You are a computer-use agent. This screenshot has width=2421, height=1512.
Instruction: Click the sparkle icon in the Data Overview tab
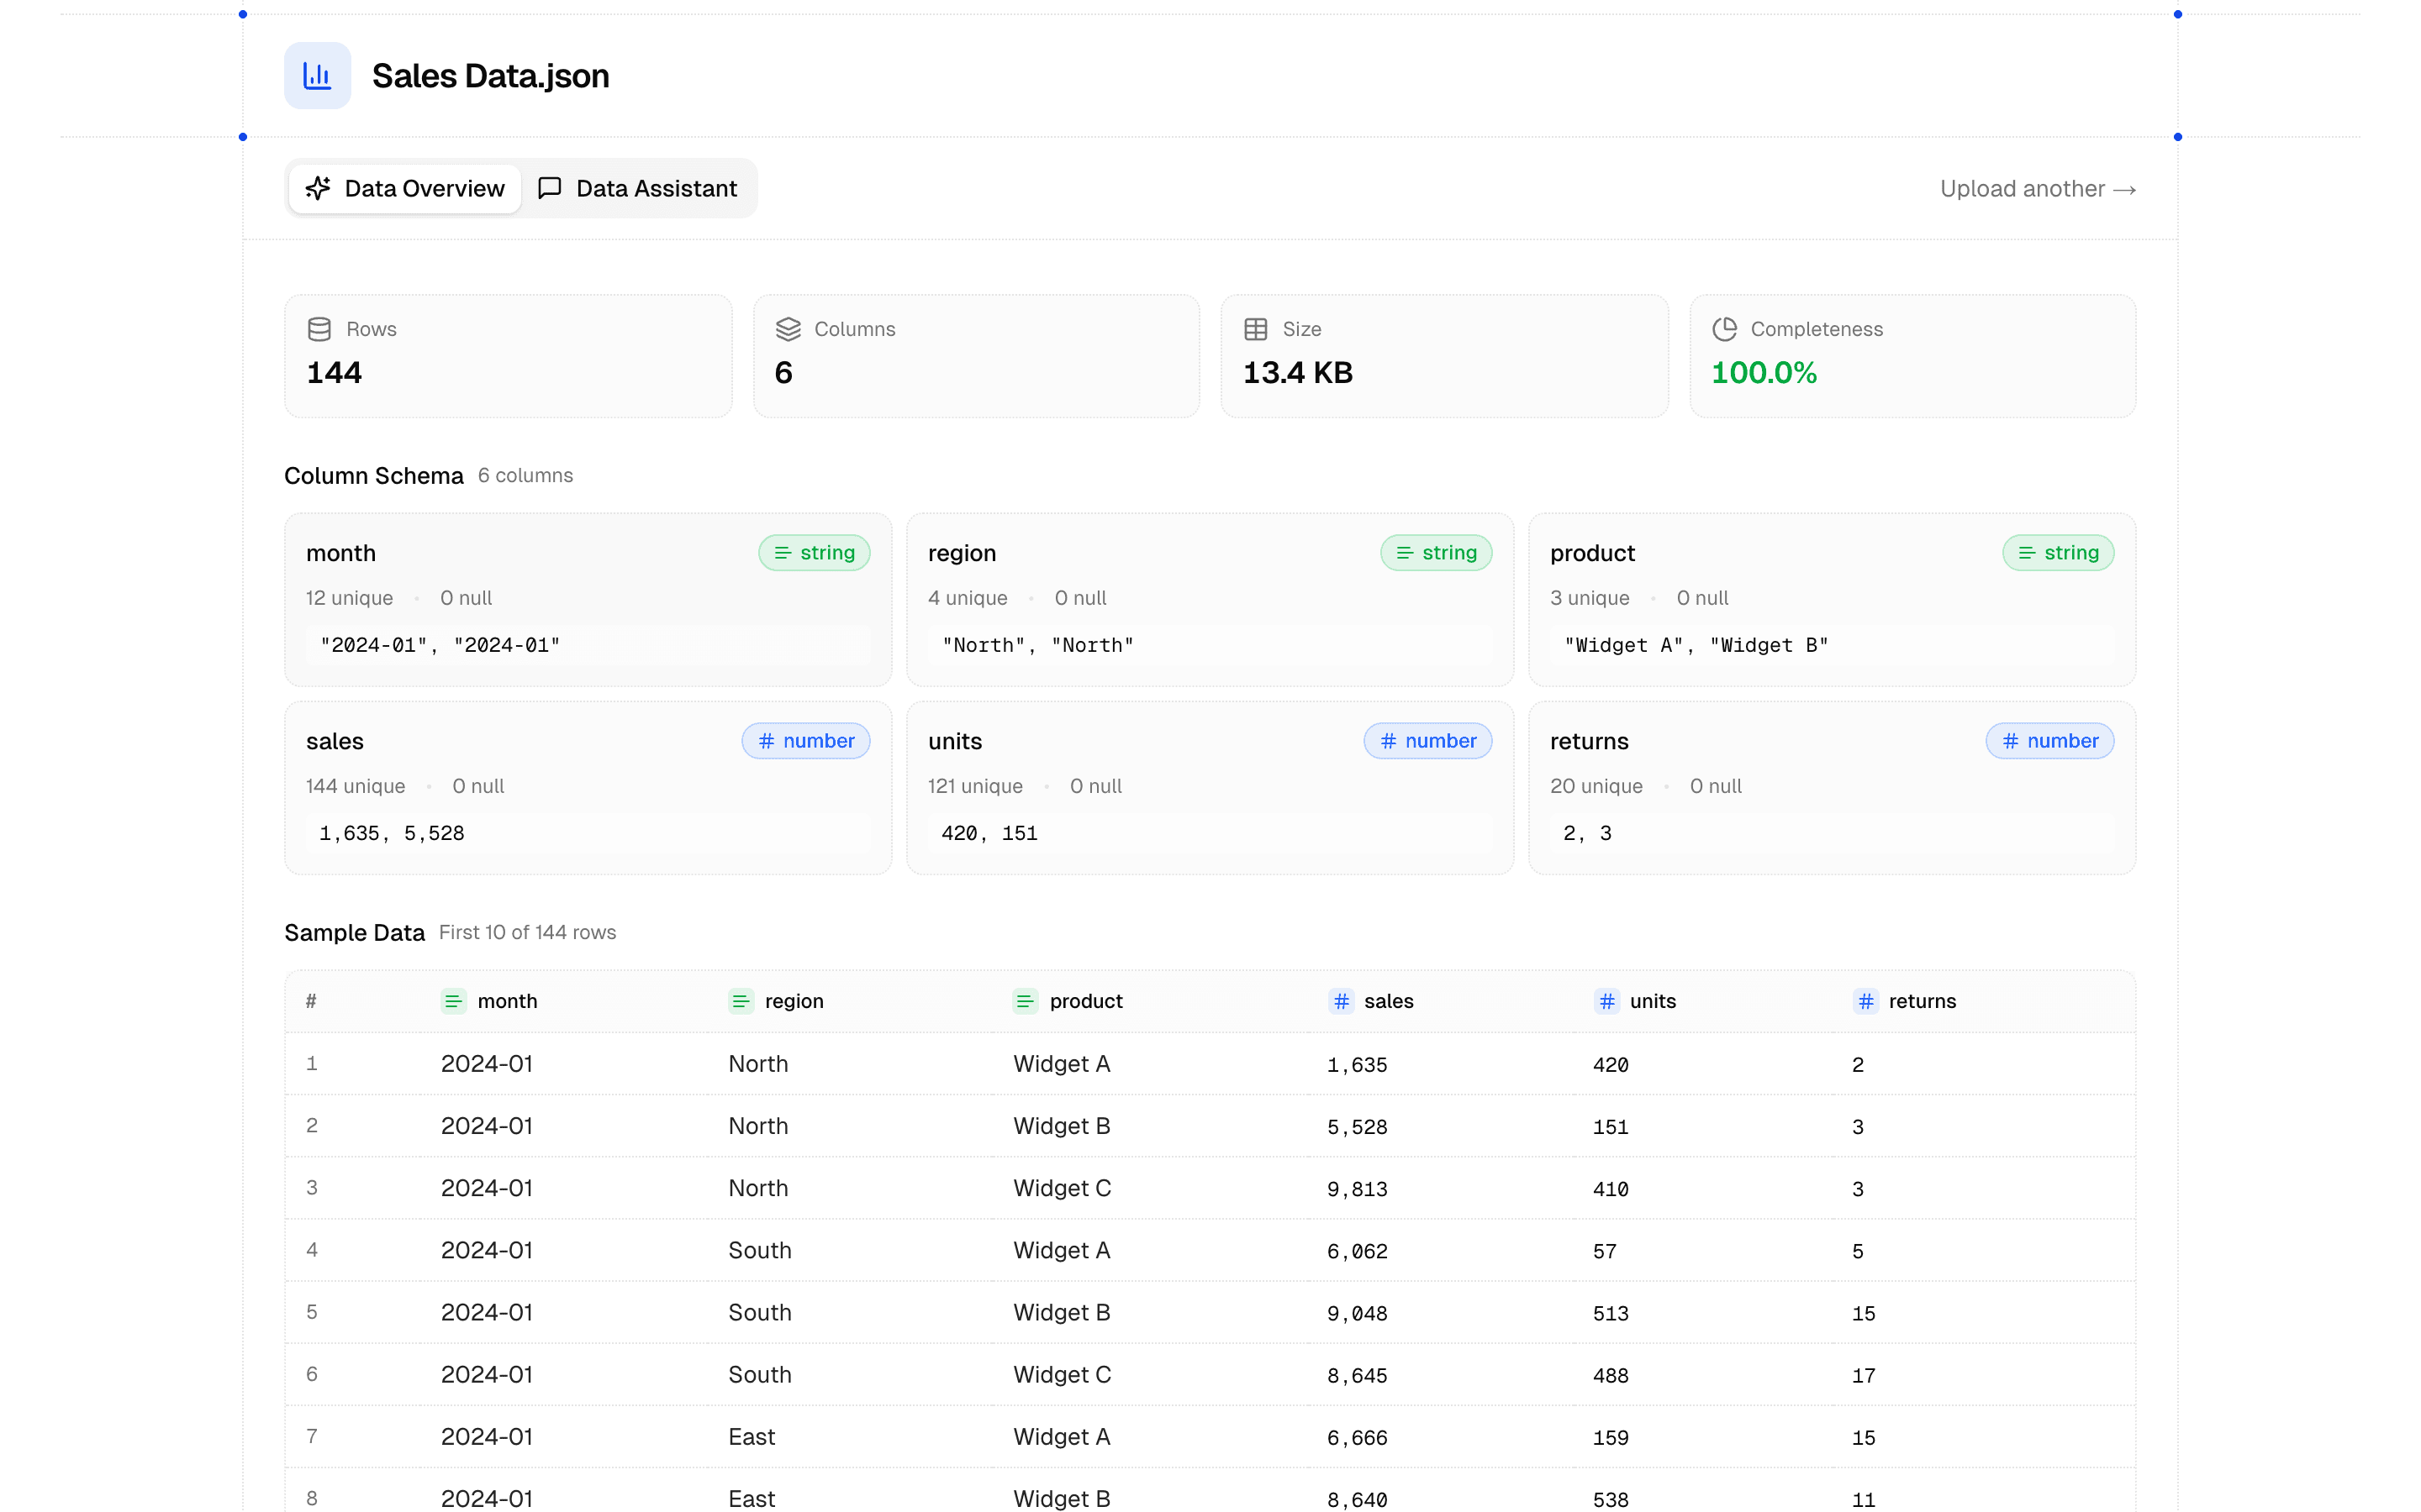(x=317, y=188)
